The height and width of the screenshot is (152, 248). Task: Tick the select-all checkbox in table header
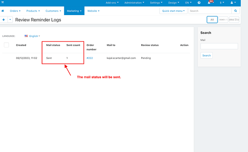pyautogui.click(x=6, y=45)
